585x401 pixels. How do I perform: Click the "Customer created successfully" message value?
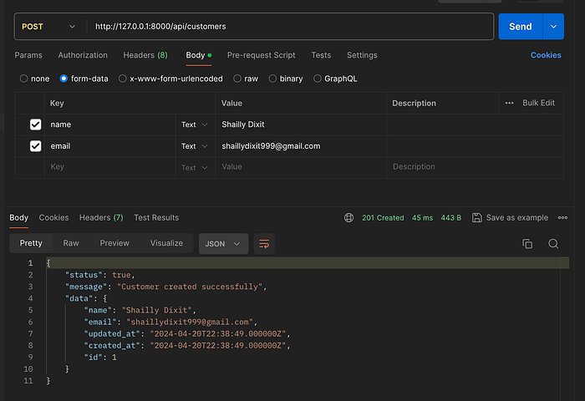(x=190, y=287)
